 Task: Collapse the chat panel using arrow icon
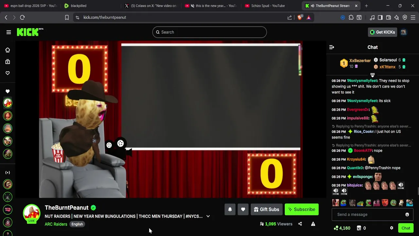(x=332, y=47)
